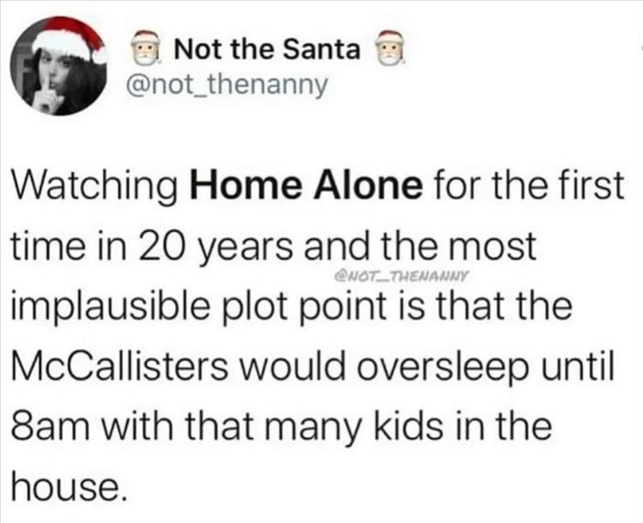Image resolution: width=643 pixels, height=523 pixels.
Task: Click the Santa emoji after the display name
Action: pos(392,51)
